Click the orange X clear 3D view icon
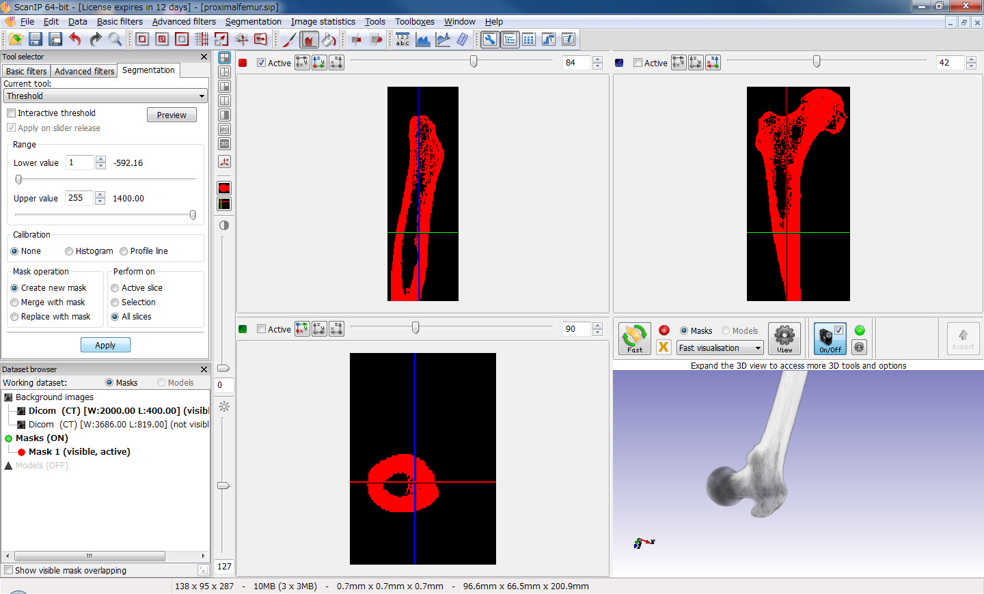The width and height of the screenshot is (984, 594). (664, 347)
